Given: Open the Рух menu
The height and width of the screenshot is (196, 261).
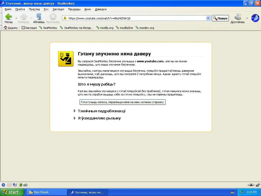Looking at the screenshot, I should [x=46, y=9].
